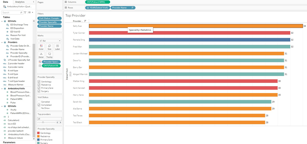307x144 pixels.
Task: Switch to the Analytics tab
Action: 20,2
